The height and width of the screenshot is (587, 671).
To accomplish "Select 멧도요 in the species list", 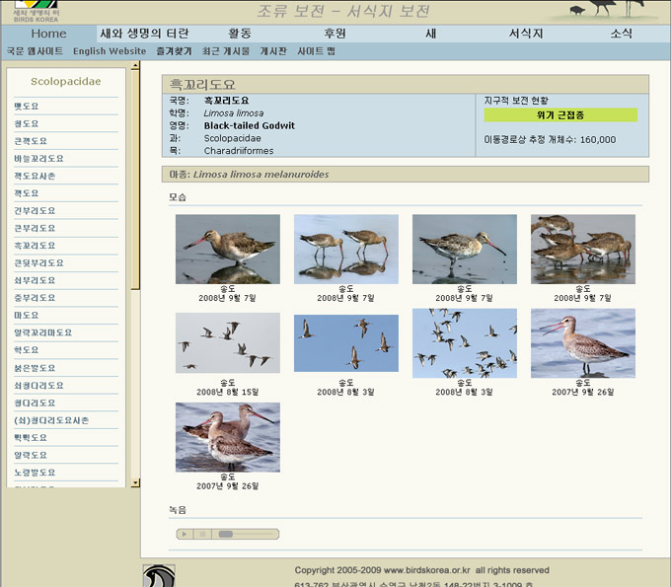I will [x=26, y=107].
